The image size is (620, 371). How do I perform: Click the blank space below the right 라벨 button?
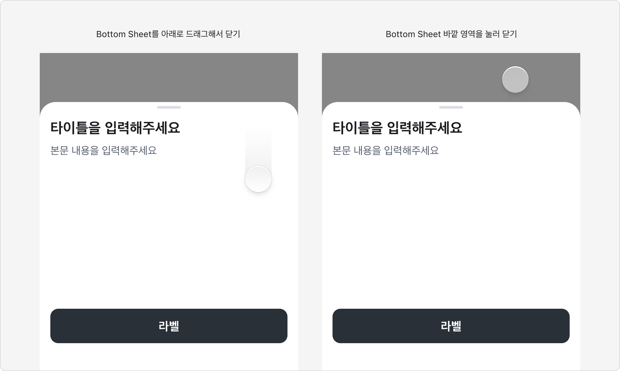[451, 357]
